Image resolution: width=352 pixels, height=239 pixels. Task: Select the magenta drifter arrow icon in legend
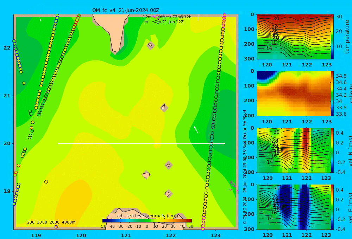click(155, 17)
